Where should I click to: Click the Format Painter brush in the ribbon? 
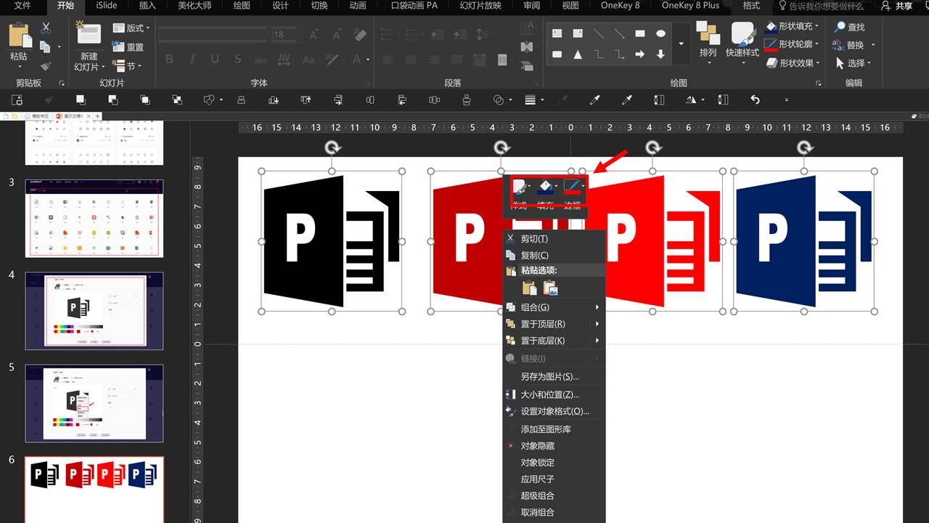pos(46,65)
